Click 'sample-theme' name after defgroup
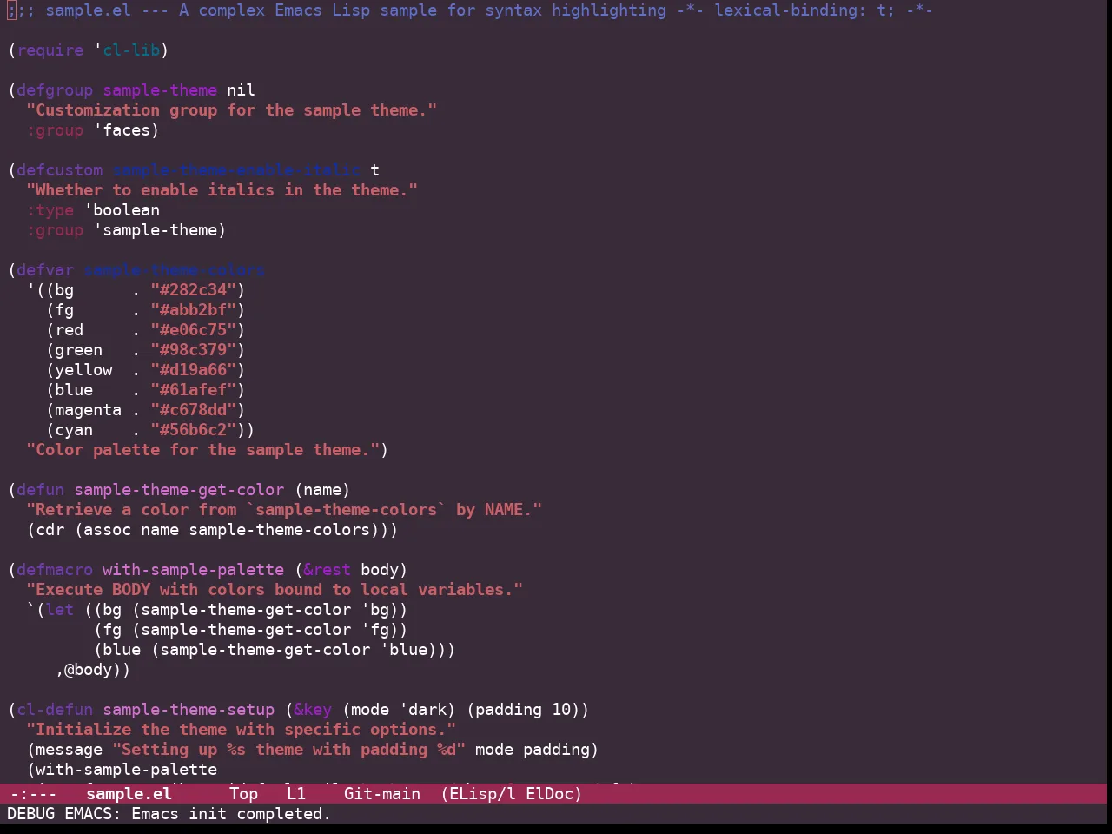The image size is (1112, 834). pyautogui.click(x=160, y=90)
